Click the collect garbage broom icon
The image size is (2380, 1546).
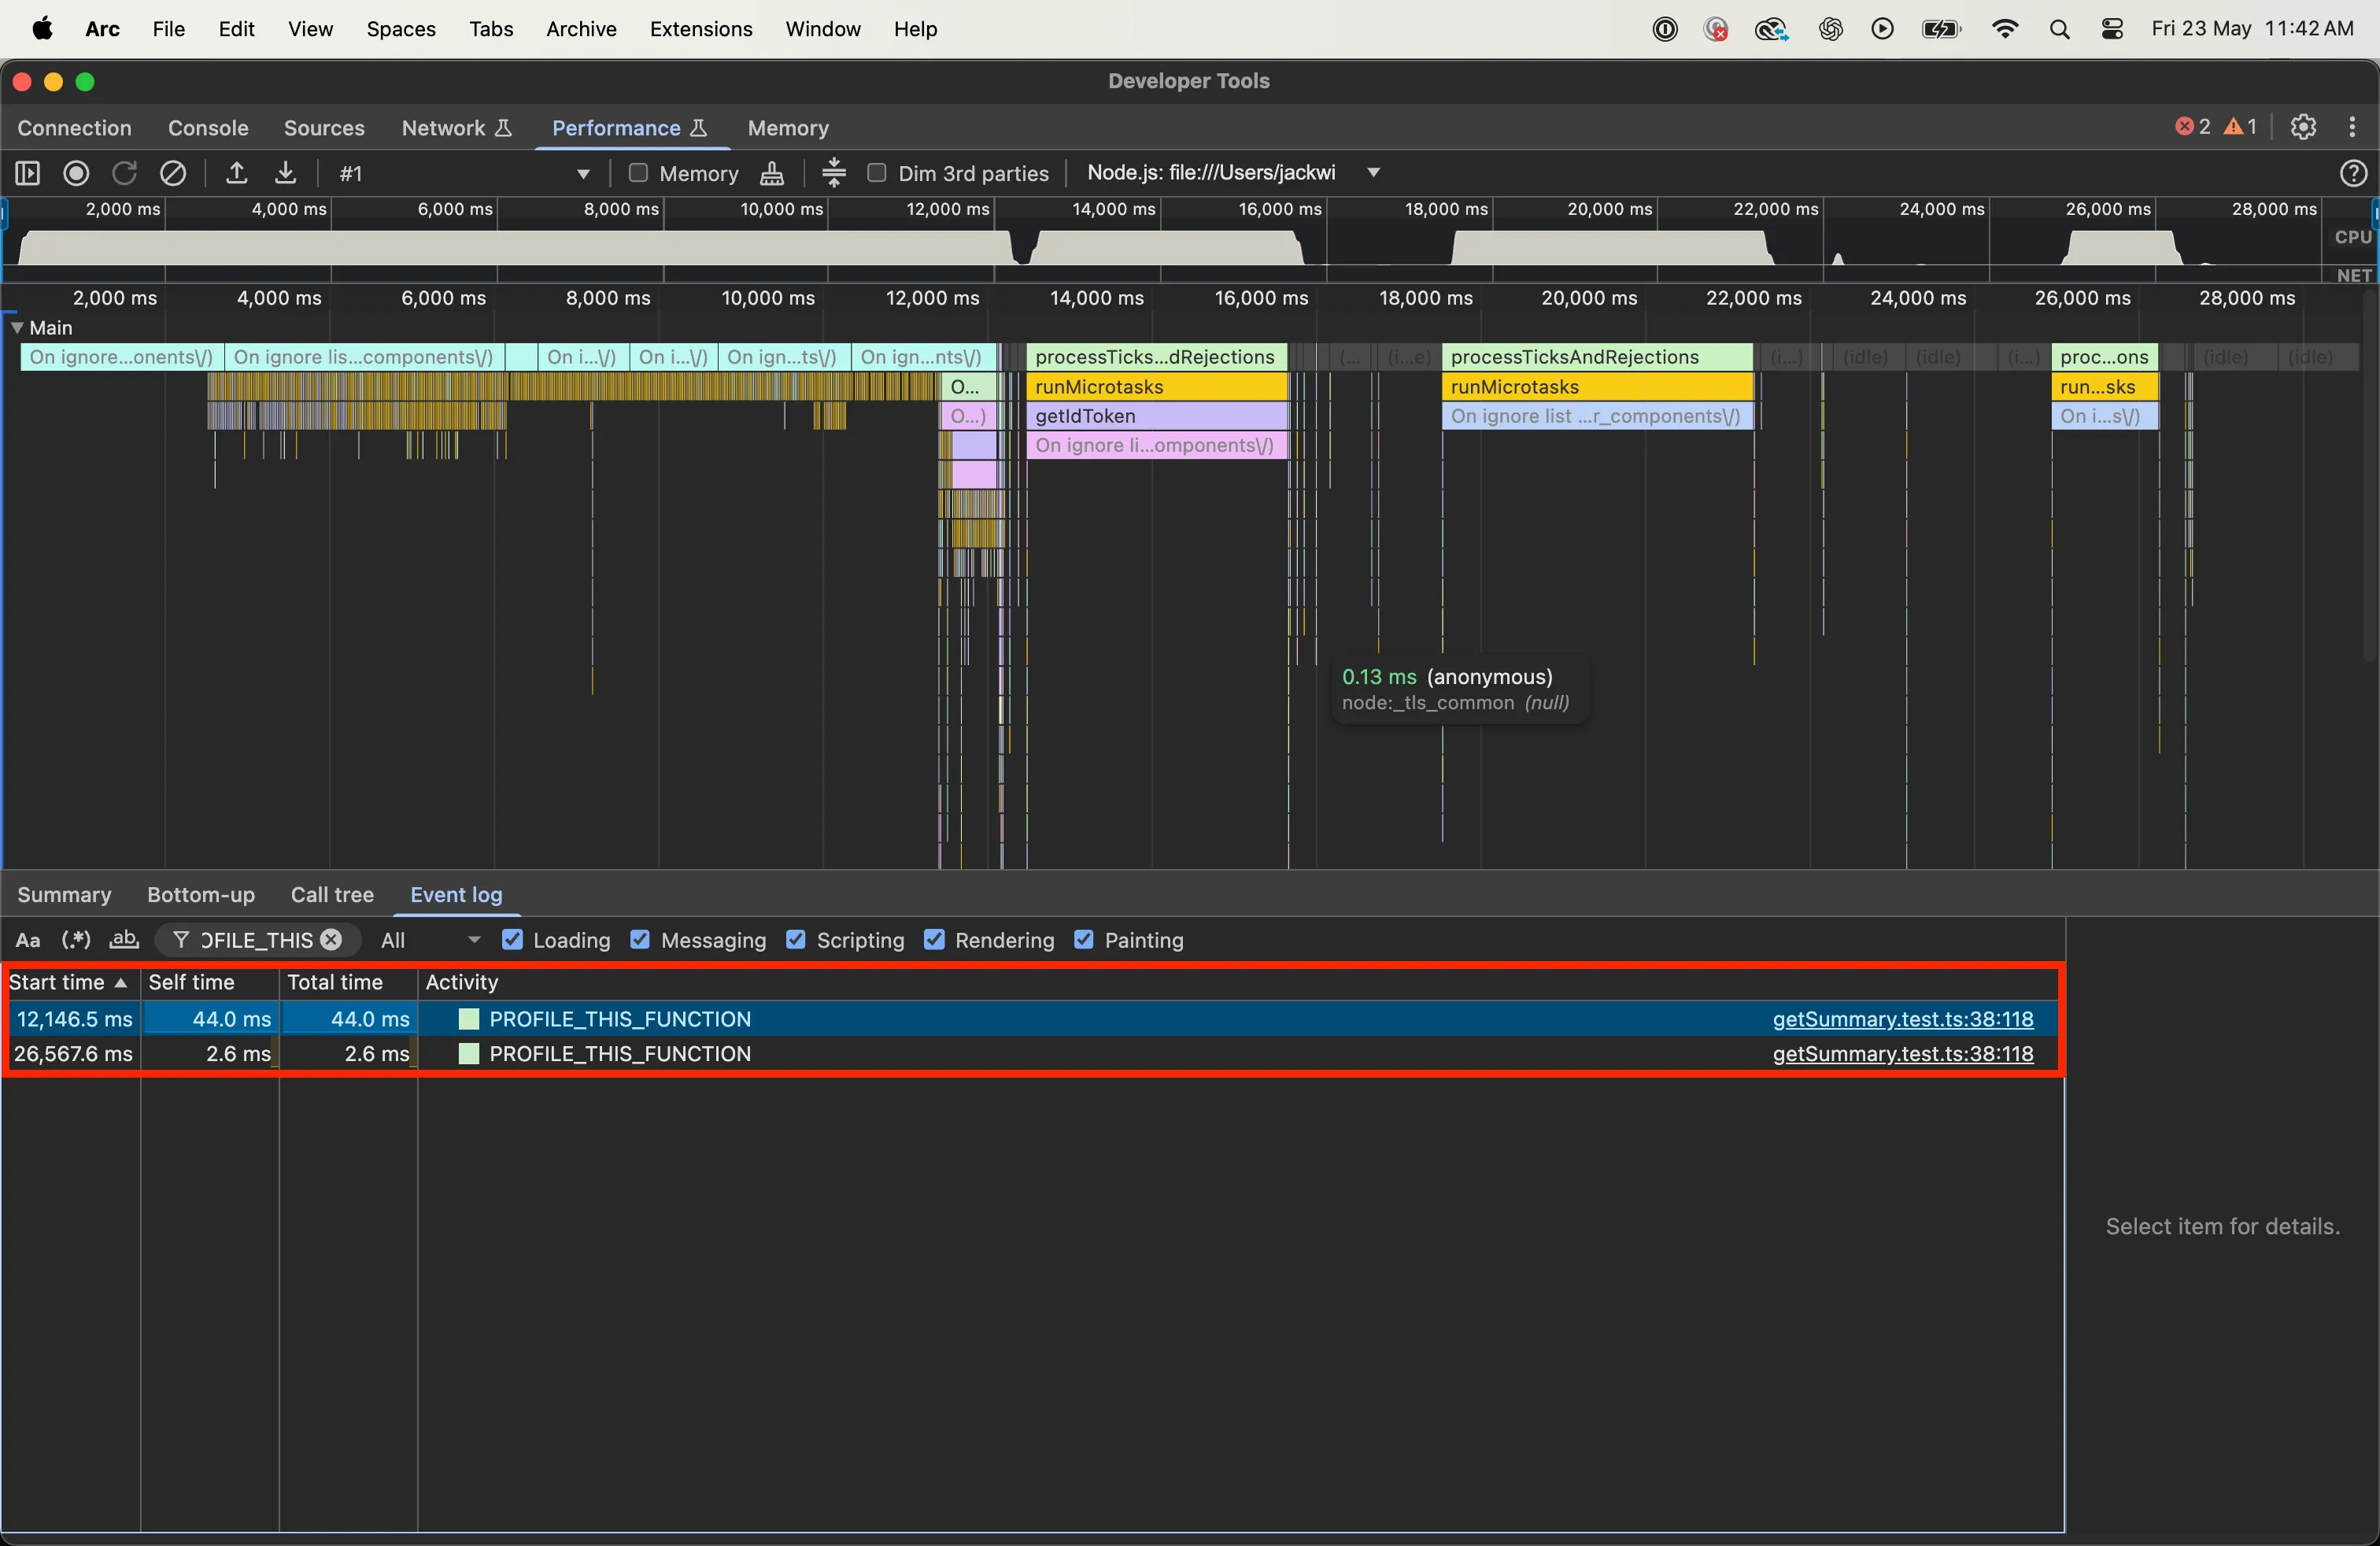point(772,173)
